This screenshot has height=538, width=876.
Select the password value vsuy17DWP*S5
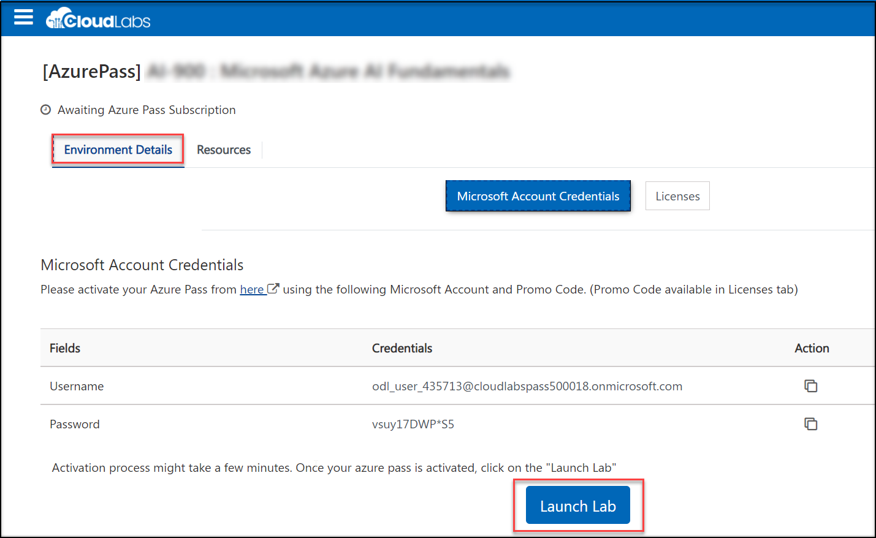413,424
